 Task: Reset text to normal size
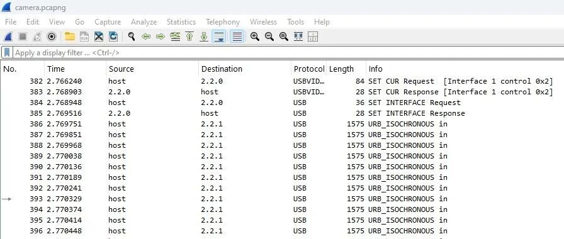click(284, 36)
